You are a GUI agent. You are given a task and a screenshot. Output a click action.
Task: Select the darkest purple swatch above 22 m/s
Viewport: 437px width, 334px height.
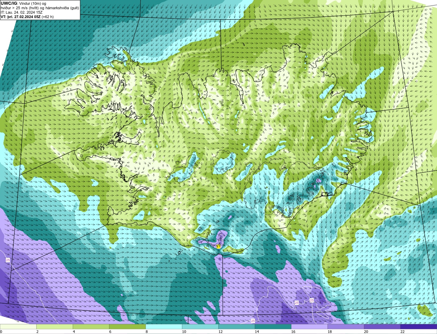pos(419,326)
